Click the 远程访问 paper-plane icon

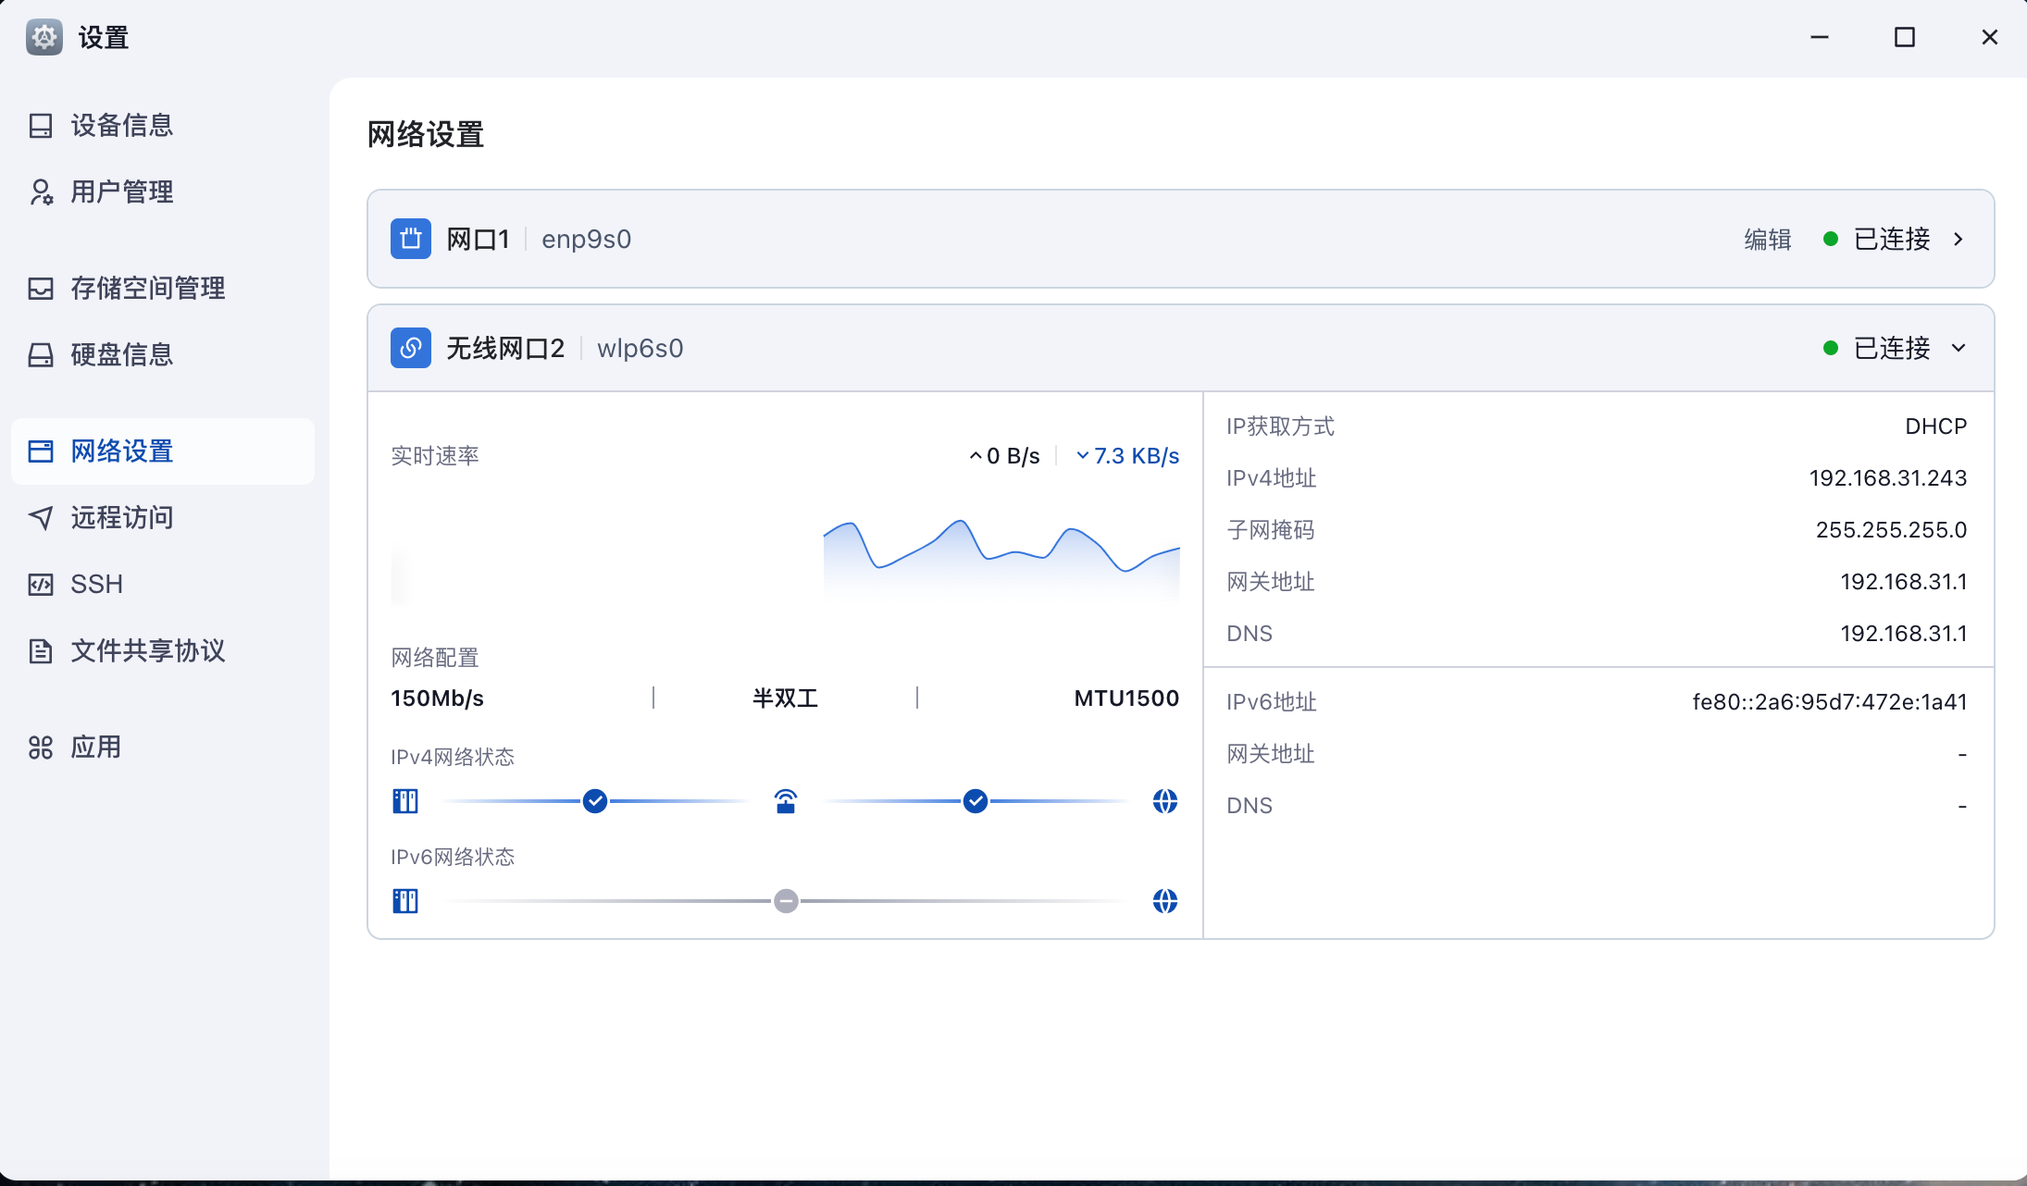[x=41, y=518]
